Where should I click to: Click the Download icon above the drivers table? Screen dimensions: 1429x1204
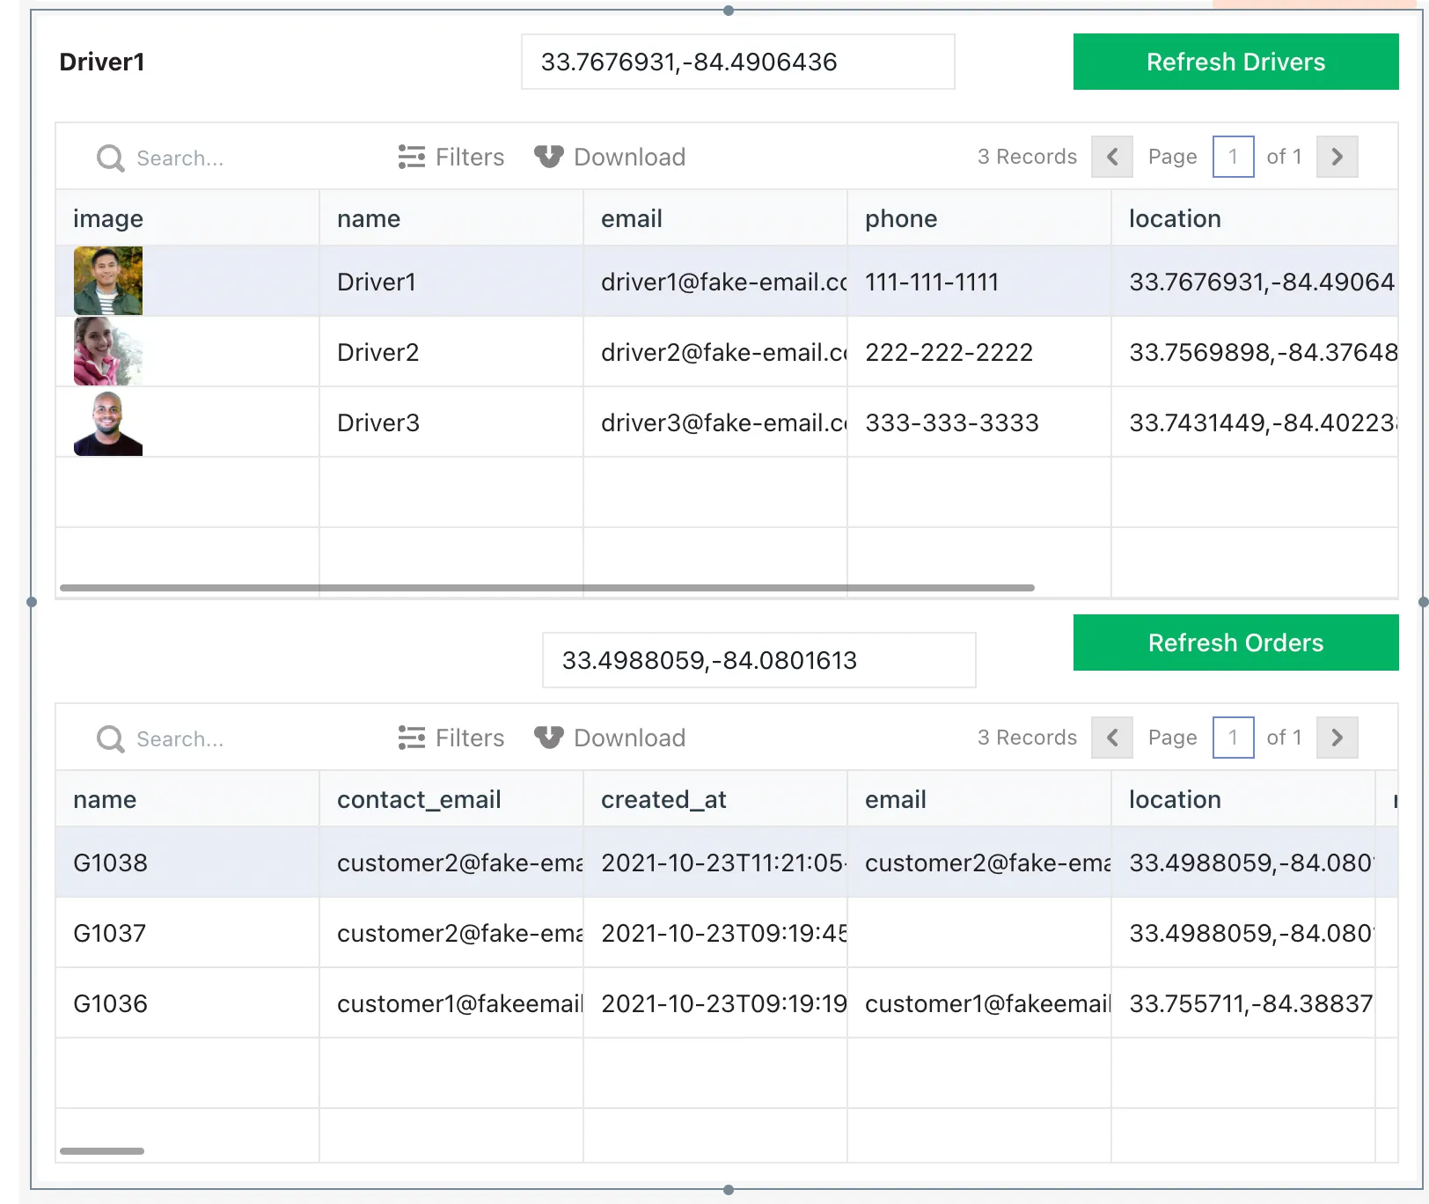pos(610,157)
